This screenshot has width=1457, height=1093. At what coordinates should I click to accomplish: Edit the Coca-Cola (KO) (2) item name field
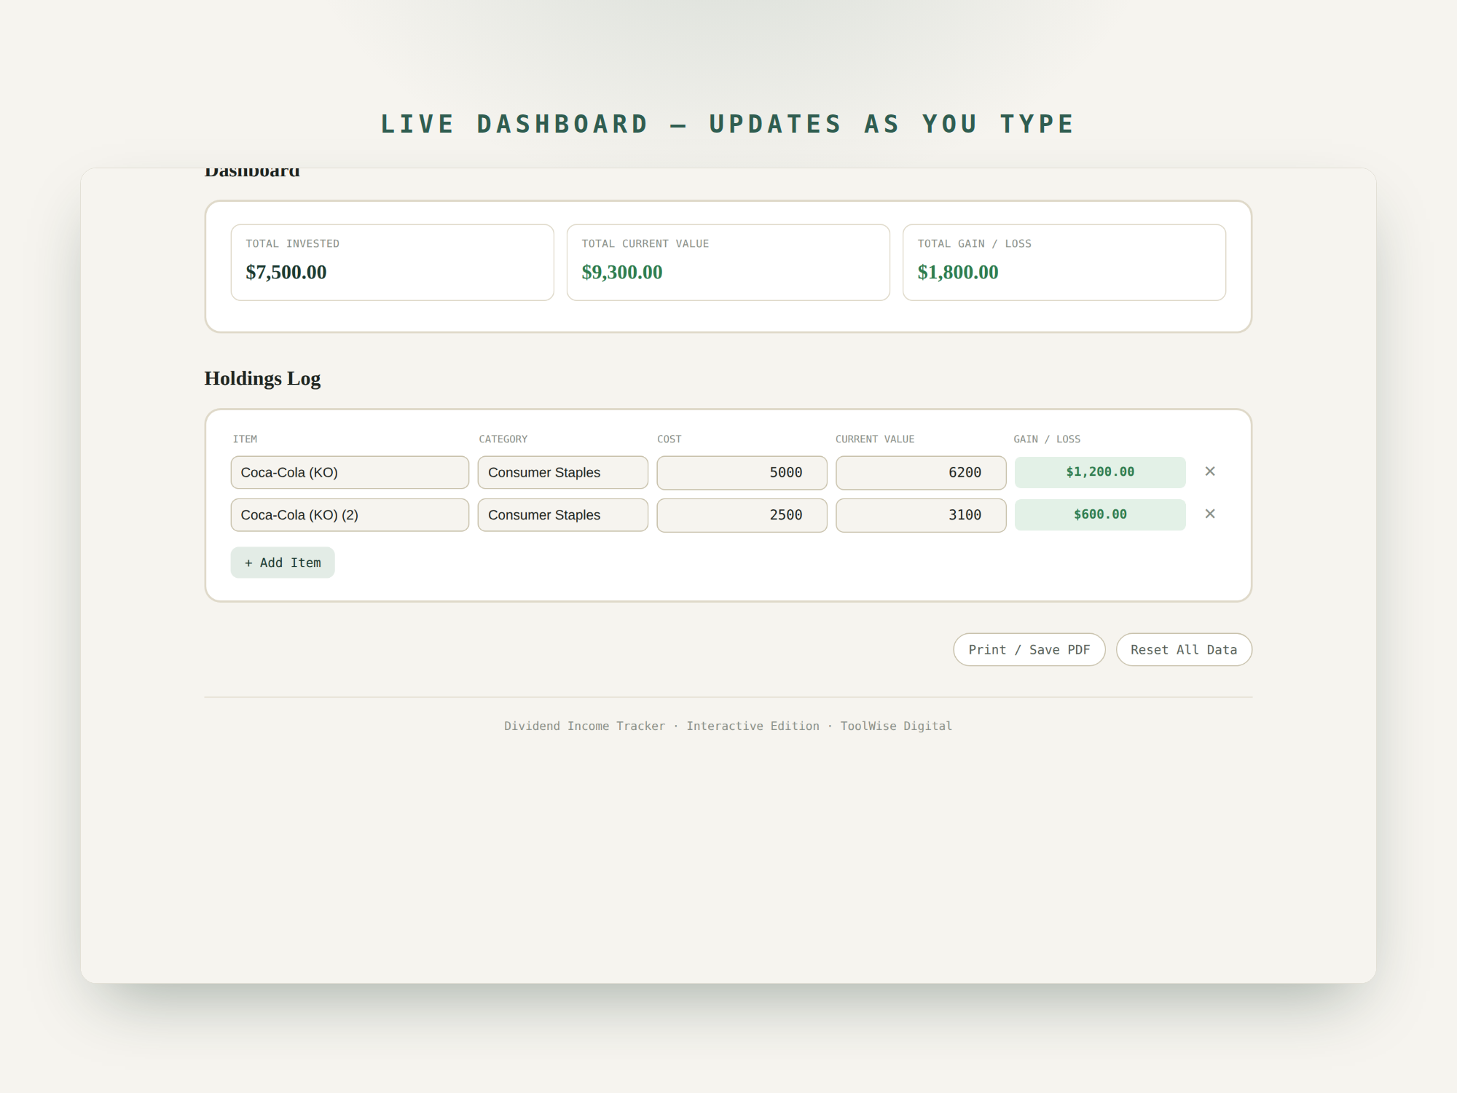(350, 514)
